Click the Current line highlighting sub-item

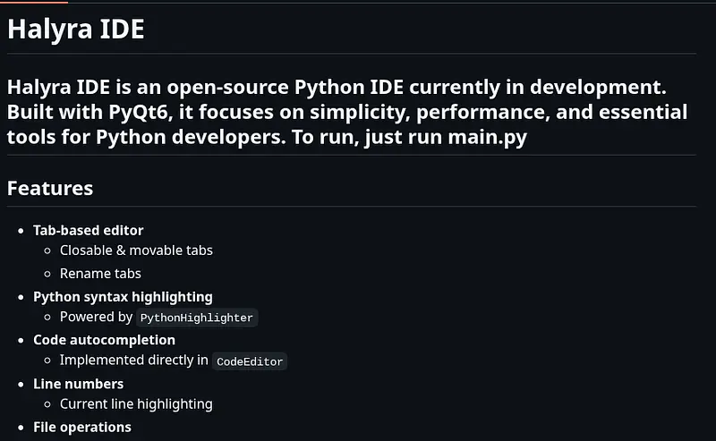pyautogui.click(x=136, y=404)
